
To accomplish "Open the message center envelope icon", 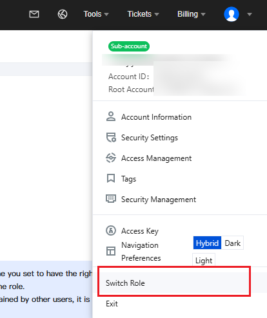I will [34, 14].
